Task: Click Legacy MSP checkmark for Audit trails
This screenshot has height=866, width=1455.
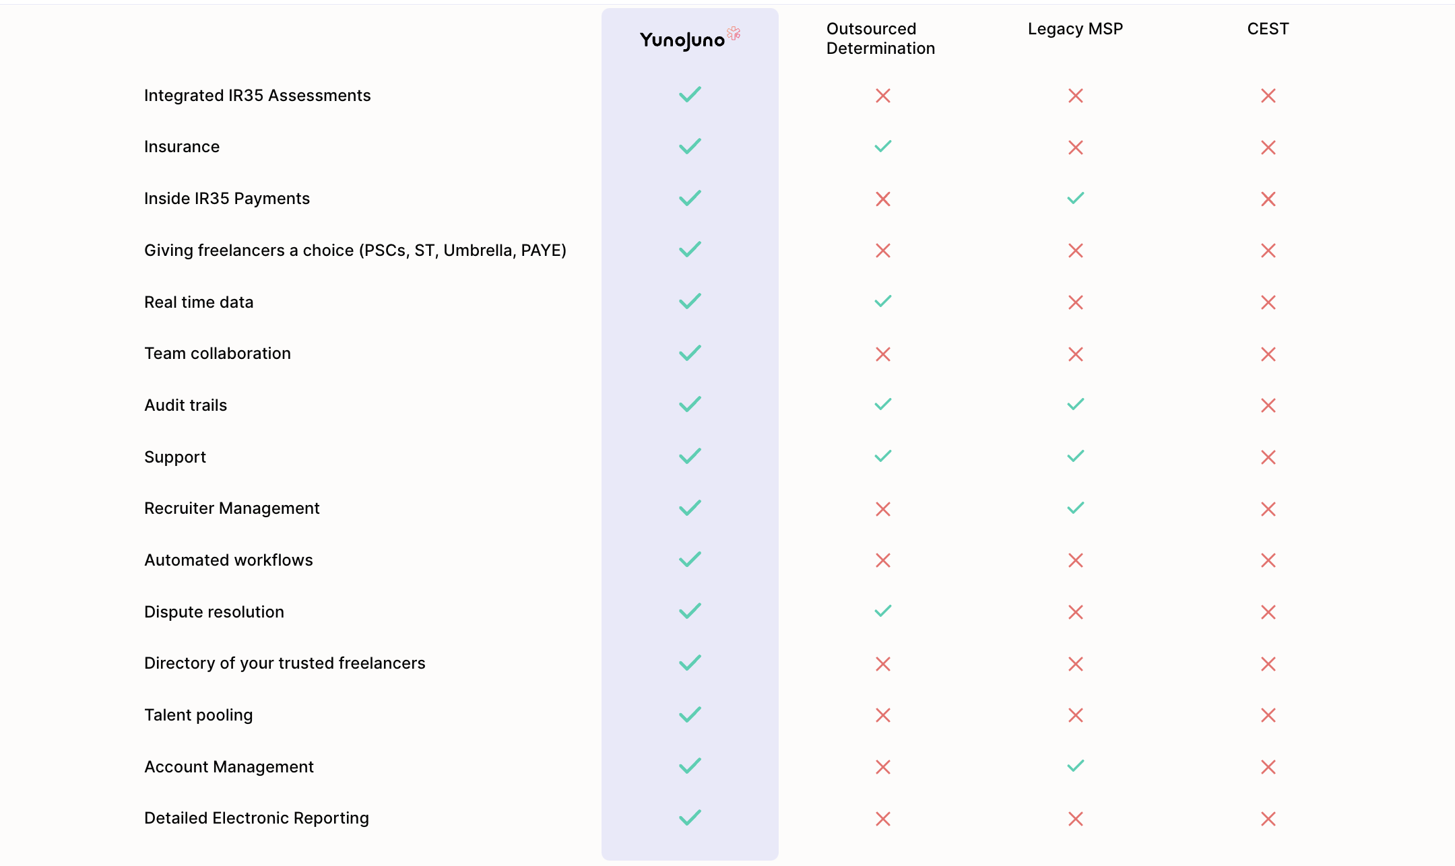Action: coord(1075,405)
